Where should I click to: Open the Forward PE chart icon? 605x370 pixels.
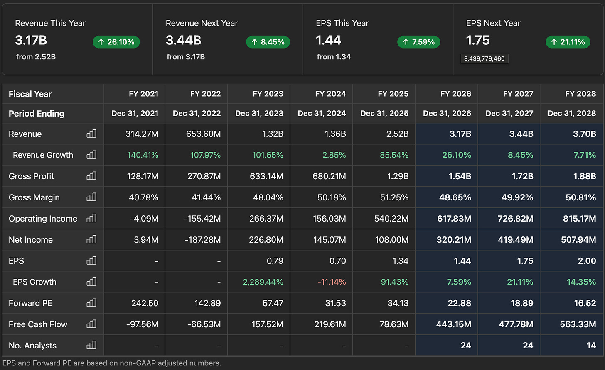pyautogui.click(x=91, y=303)
